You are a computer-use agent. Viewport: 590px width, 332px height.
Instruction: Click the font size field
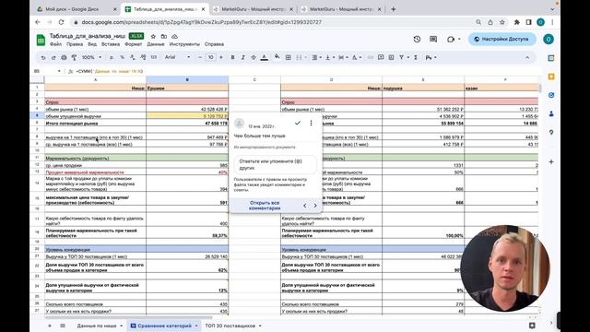coord(210,57)
